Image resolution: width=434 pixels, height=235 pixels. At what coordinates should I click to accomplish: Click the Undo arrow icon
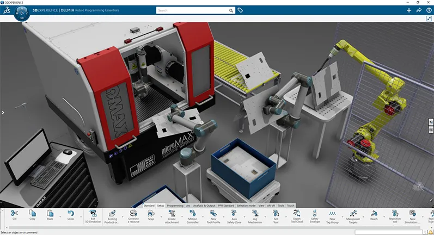click(71, 213)
